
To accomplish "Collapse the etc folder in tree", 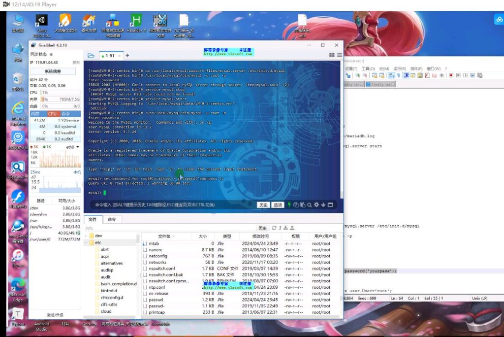I will click(x=86, y=243).
